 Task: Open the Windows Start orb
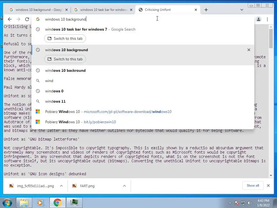[7, 203]
